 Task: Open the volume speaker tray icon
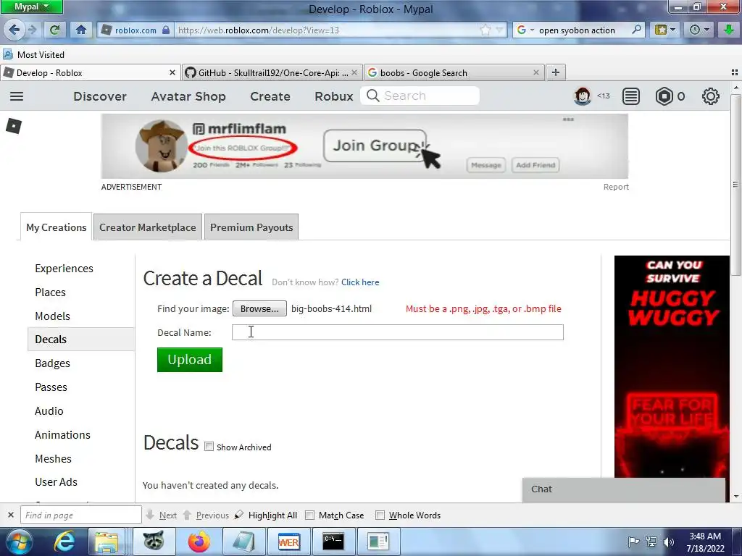(668, 542)
